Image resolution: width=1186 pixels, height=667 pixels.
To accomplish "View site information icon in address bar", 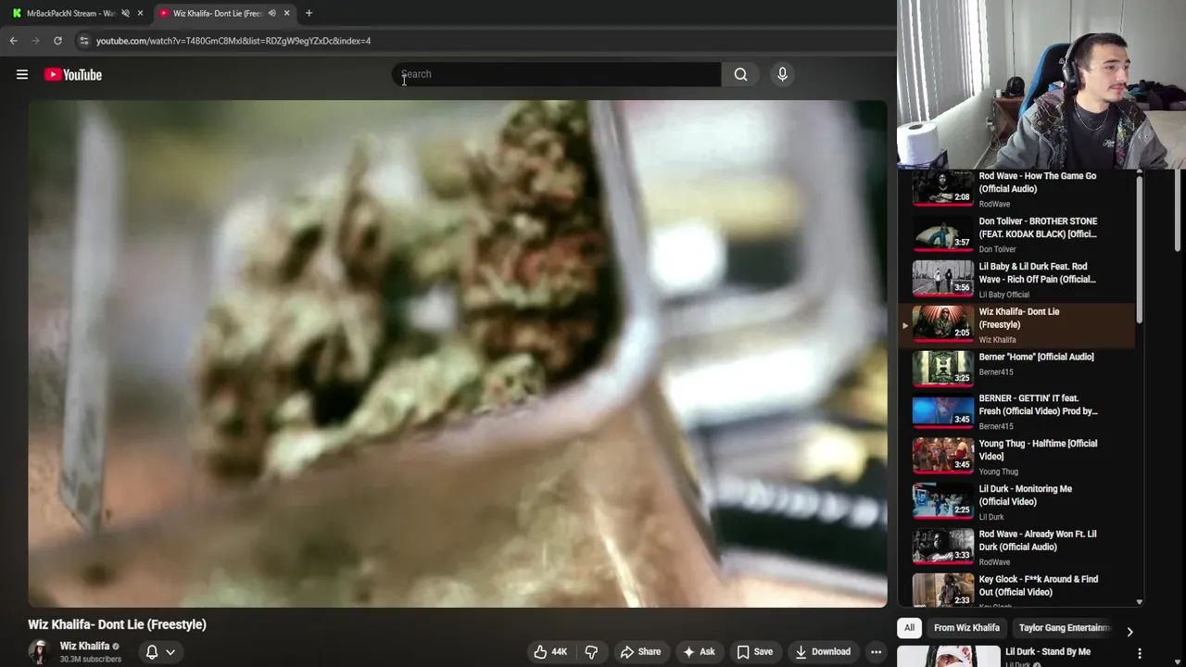I will click(x=83, y=41).
